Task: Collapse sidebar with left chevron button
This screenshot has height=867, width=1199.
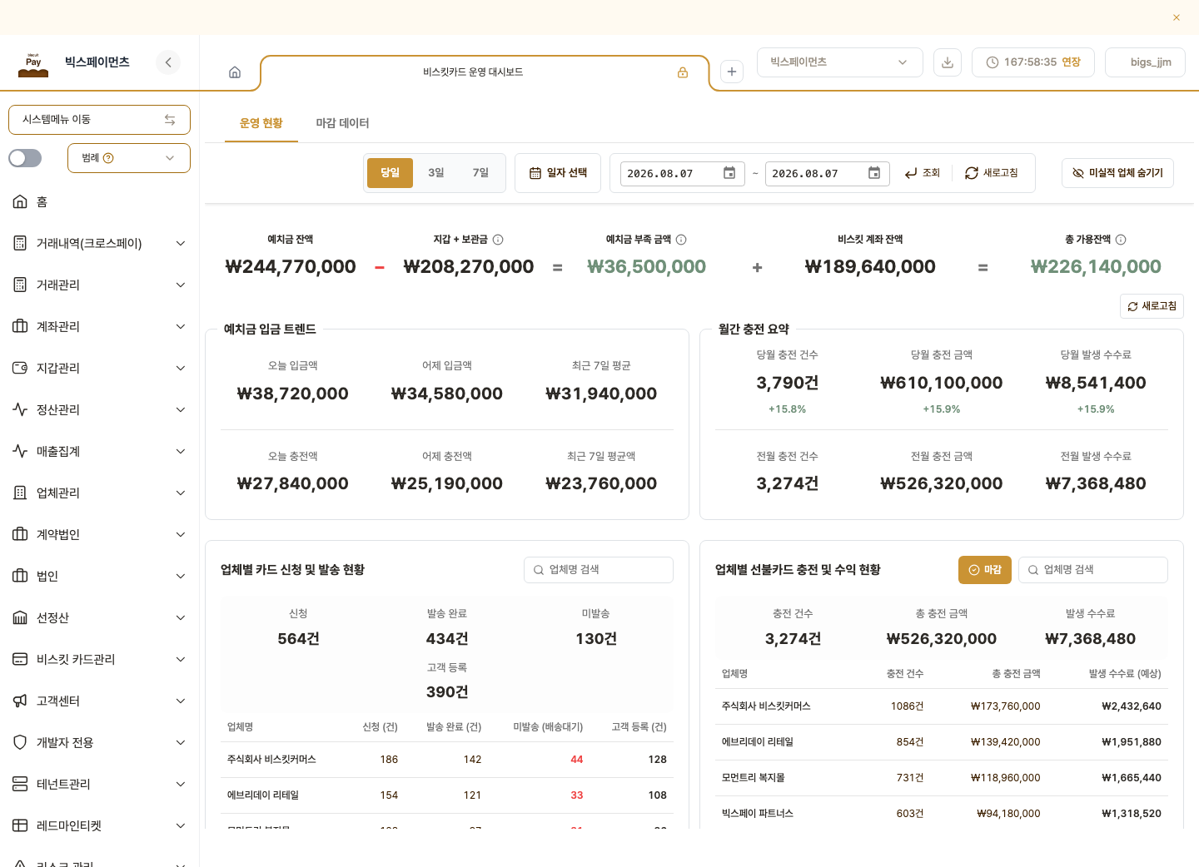Action: [x=168, y=62]
